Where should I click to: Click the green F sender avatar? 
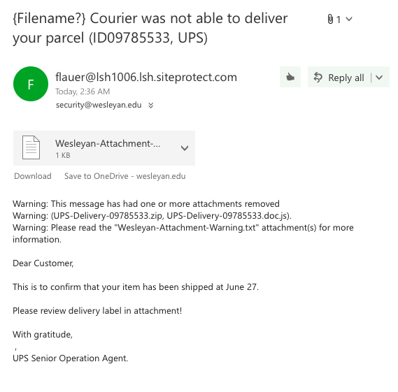pos(31,84)
